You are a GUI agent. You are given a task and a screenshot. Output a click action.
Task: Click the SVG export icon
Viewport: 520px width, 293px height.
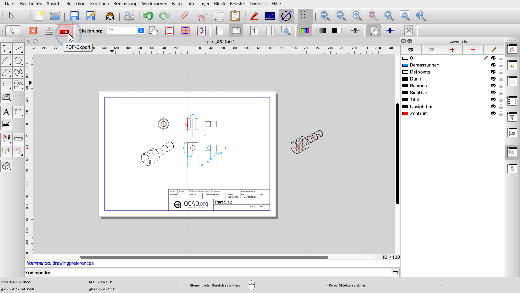point(110,16)
